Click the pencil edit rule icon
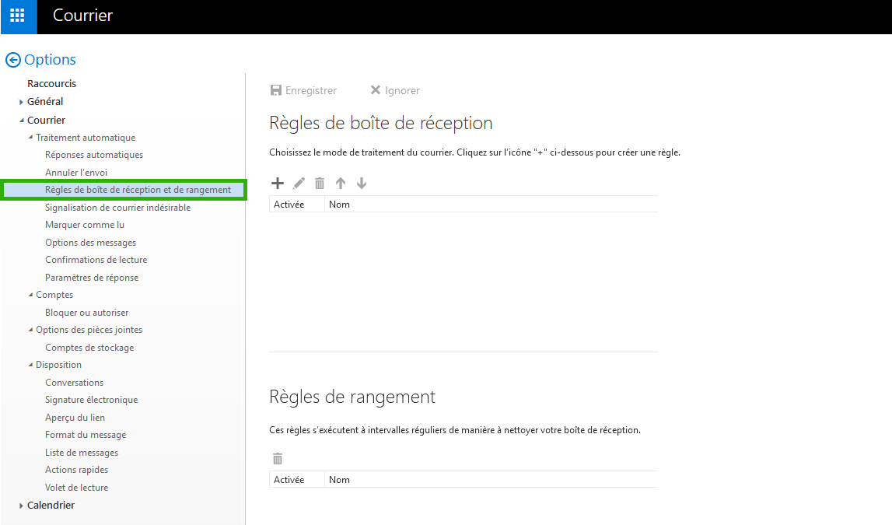The height and width of the screenshot is (525, 892). click(x=299, y=183)
